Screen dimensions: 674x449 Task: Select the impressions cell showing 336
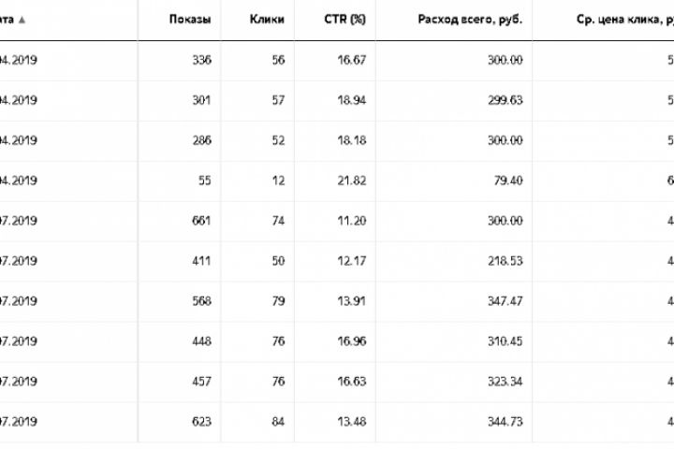200,60
